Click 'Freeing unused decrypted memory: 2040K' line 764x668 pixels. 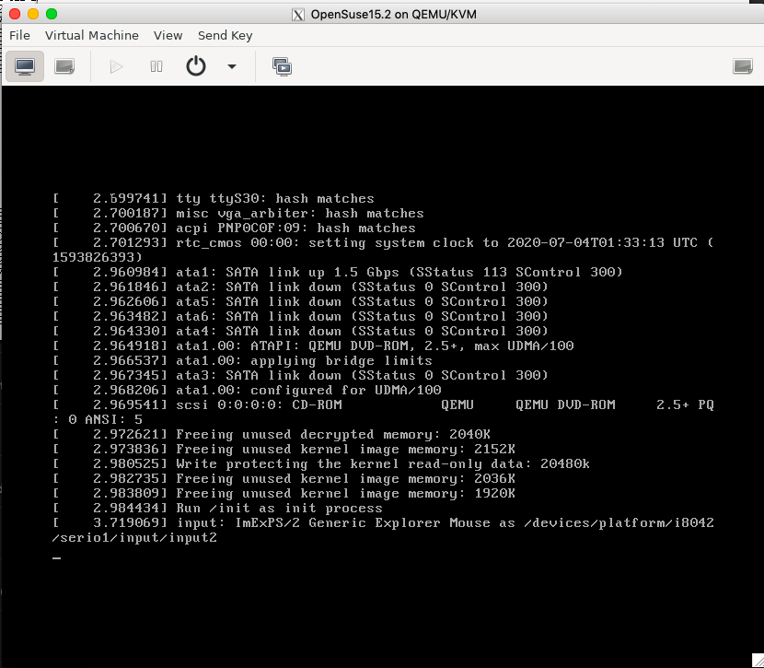[x=272, y=435]
